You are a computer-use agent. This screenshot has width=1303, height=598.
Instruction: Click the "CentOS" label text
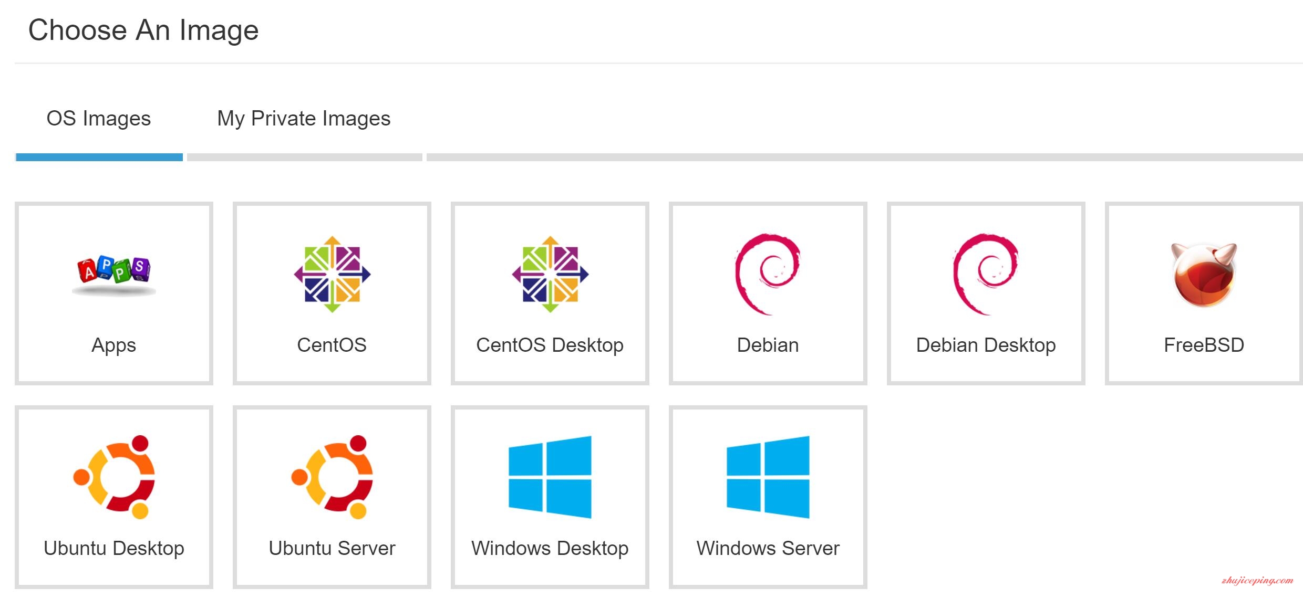coord(332,345)
